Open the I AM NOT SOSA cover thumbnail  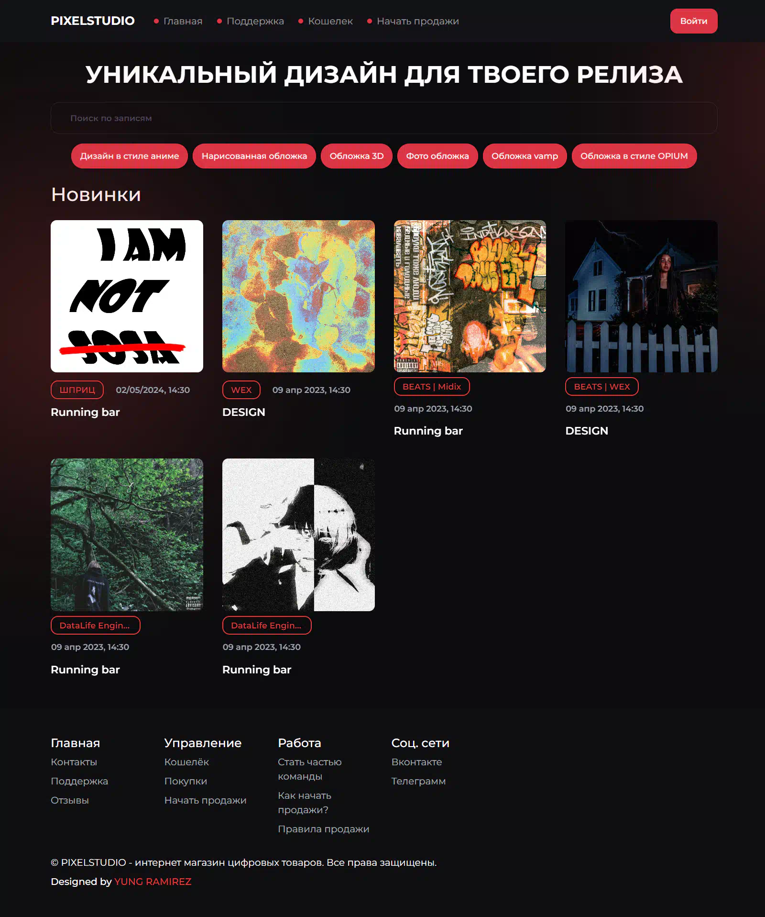127,296
